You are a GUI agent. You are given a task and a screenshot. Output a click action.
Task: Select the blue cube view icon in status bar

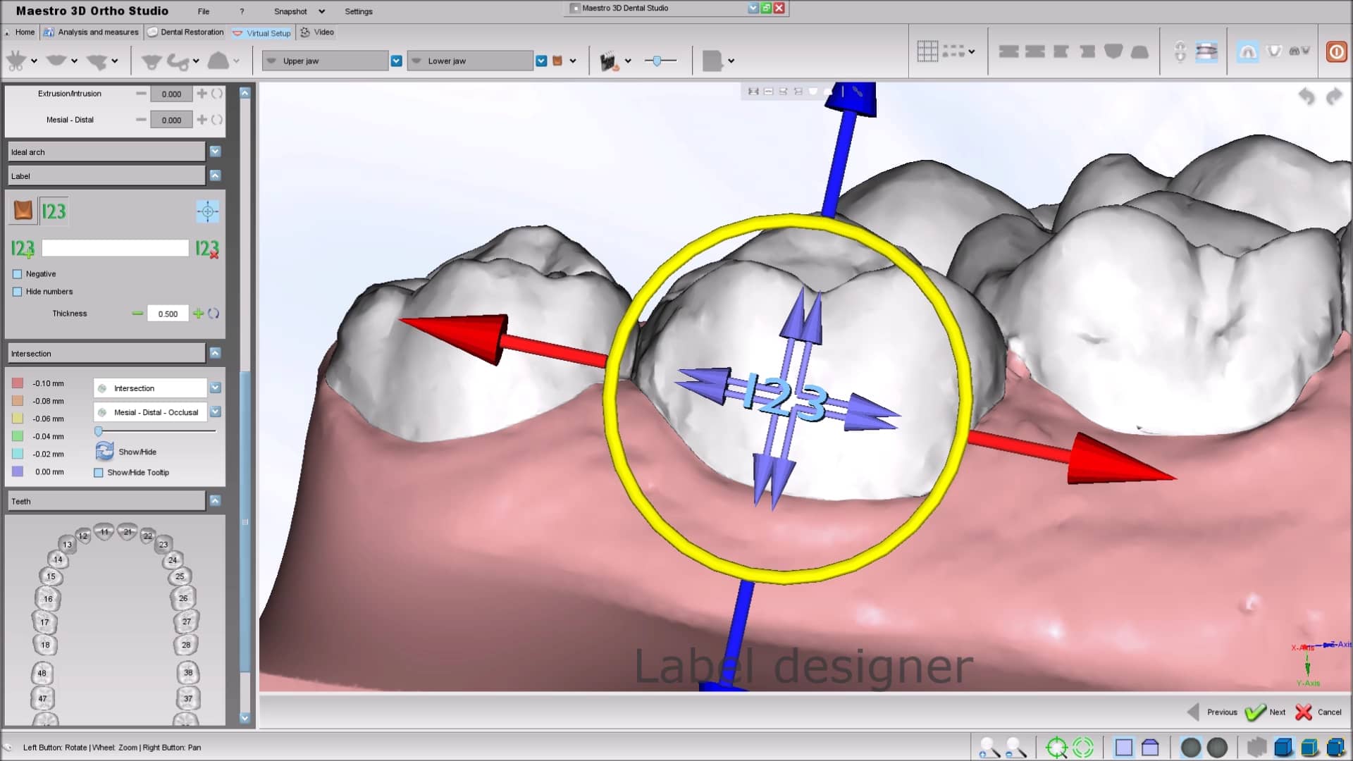pyautogui.click(x=1284, y=747)
